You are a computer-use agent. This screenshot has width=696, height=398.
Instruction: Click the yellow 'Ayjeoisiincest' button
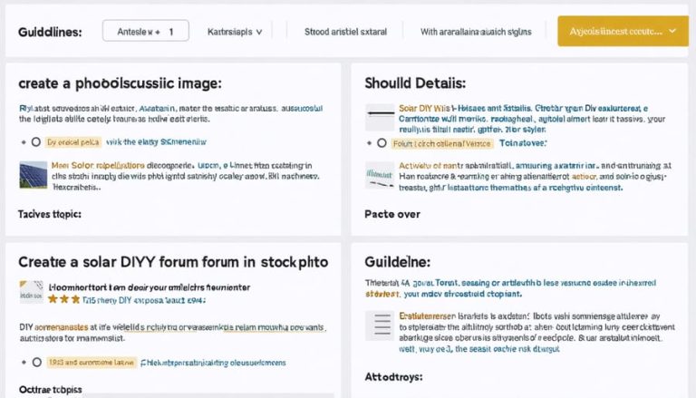(623, 31)
